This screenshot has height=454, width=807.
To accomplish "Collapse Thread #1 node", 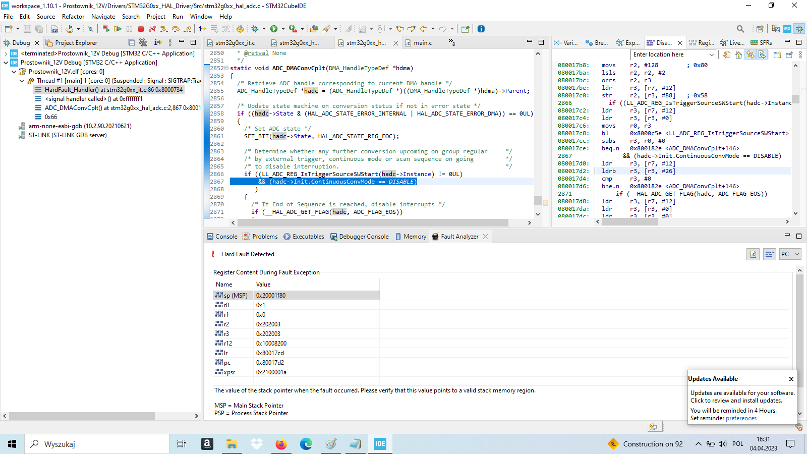I will coord(22,81).
